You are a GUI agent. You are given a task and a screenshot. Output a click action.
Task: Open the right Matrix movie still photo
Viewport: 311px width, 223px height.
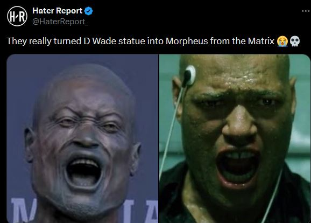coord(235,138)
